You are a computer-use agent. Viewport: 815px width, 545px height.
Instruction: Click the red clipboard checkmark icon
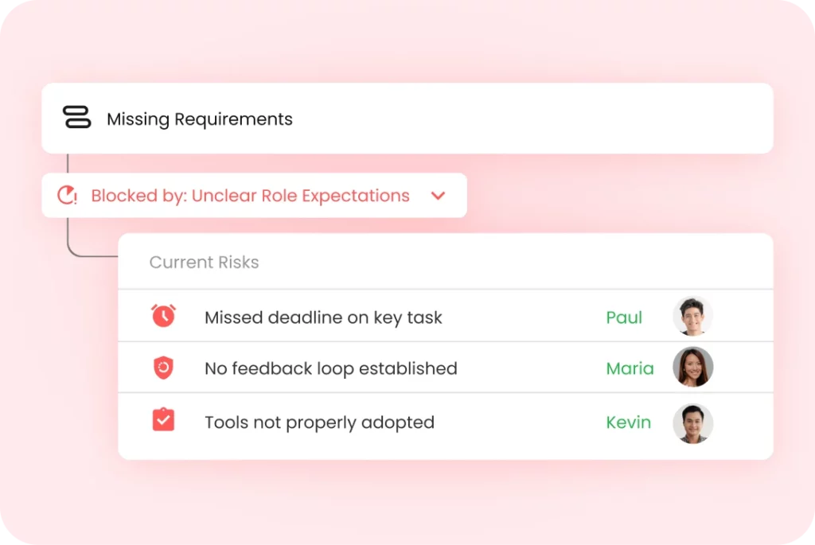[163, 420]
